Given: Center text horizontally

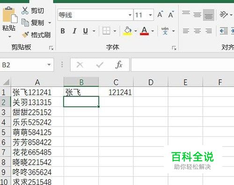Looking at the screenshot, I should point(197,31).
